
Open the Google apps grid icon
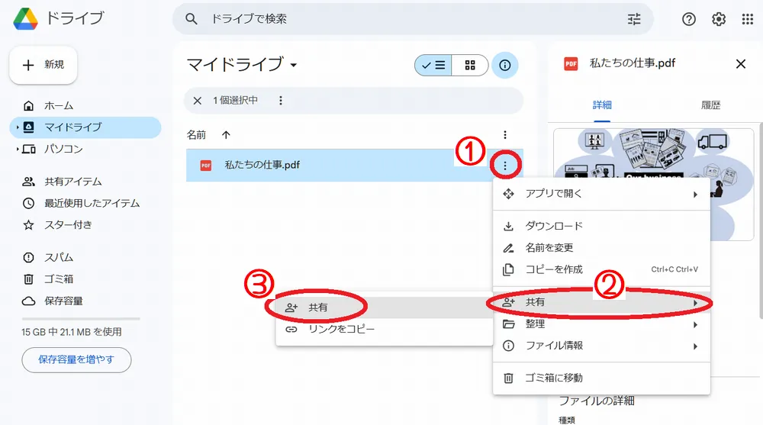tap(748, 19)
